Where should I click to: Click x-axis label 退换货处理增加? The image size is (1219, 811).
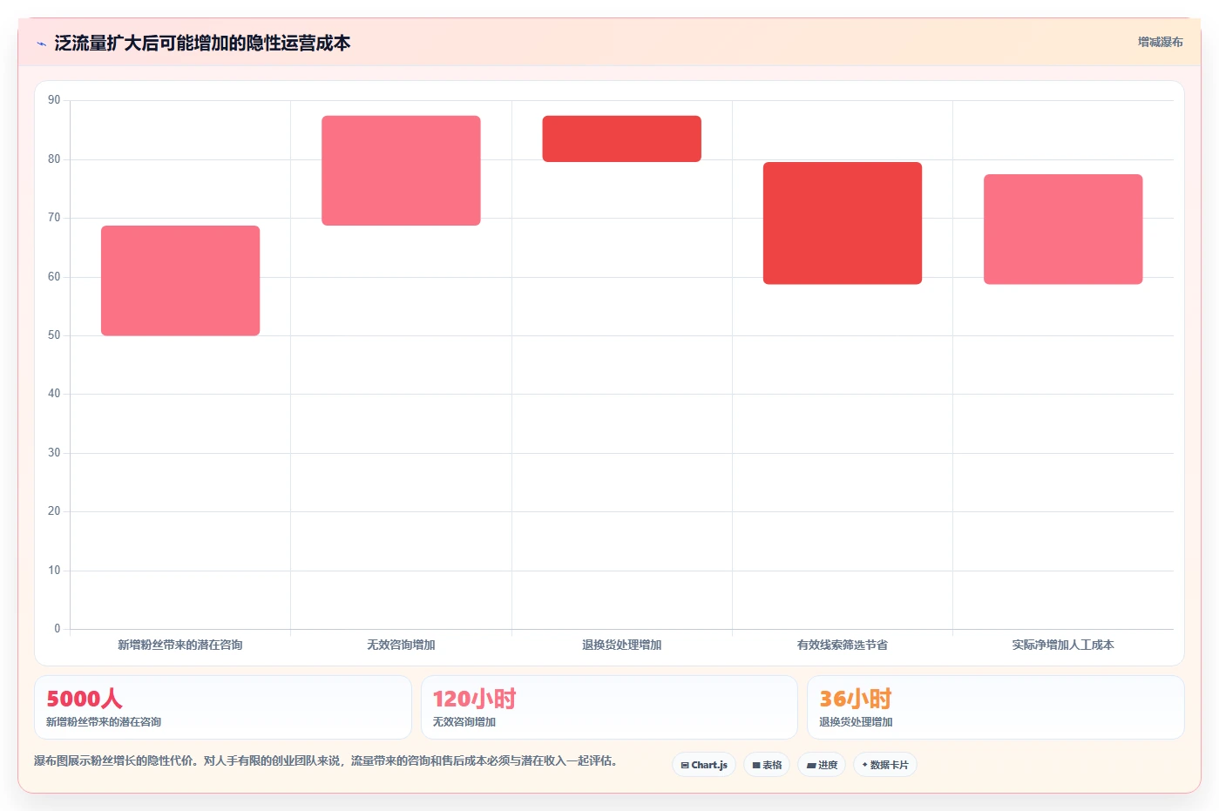click(x=622, y=645)
